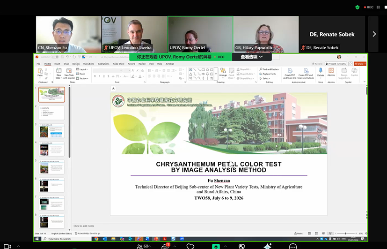This screenshot has height=249, width=387.
Task: Click New Slide with Copilot icon
Action: (x=69, y=74)
